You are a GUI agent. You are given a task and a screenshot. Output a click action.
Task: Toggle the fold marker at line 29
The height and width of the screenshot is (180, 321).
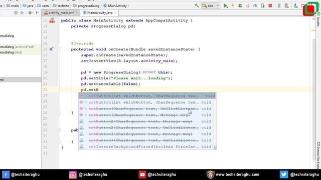[59, 130]
